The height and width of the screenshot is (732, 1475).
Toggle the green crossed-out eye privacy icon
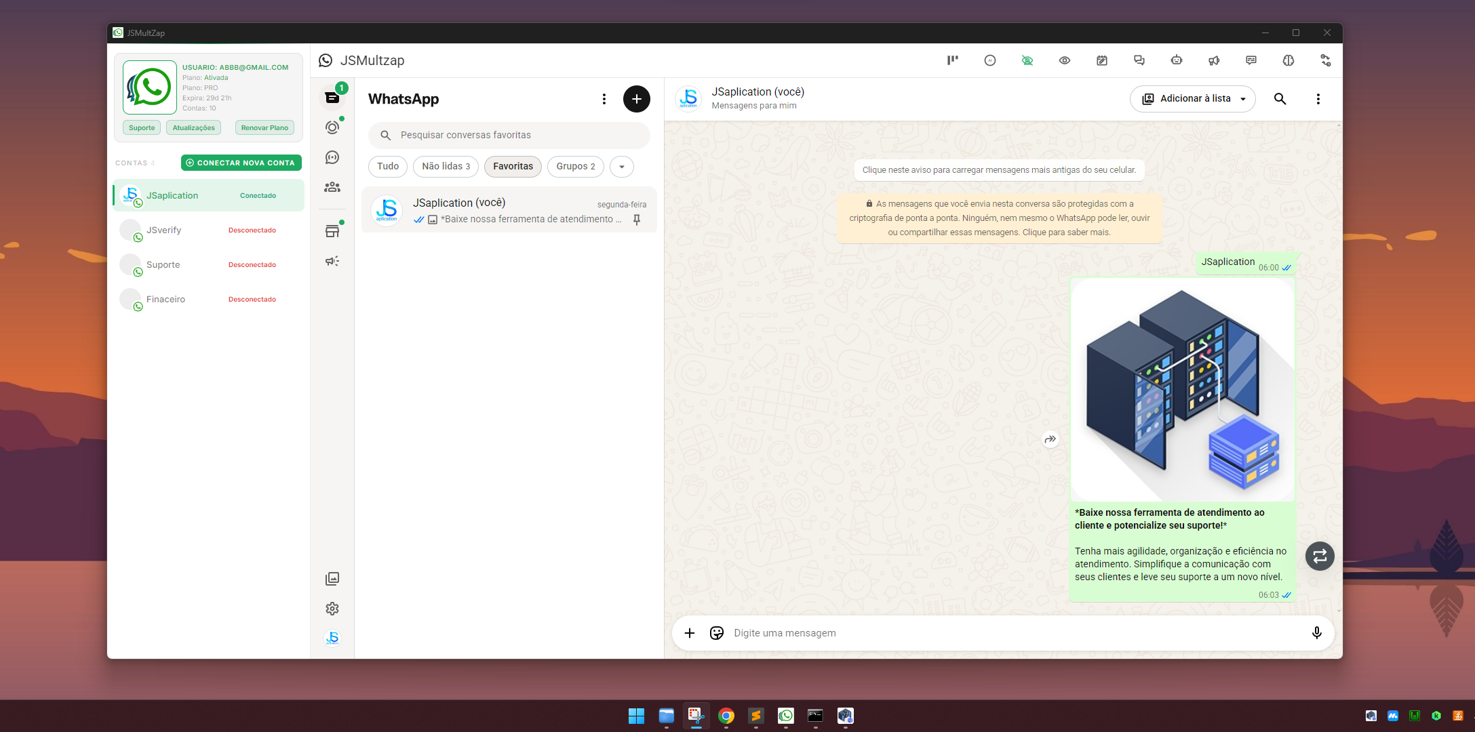click(1027, 60)
